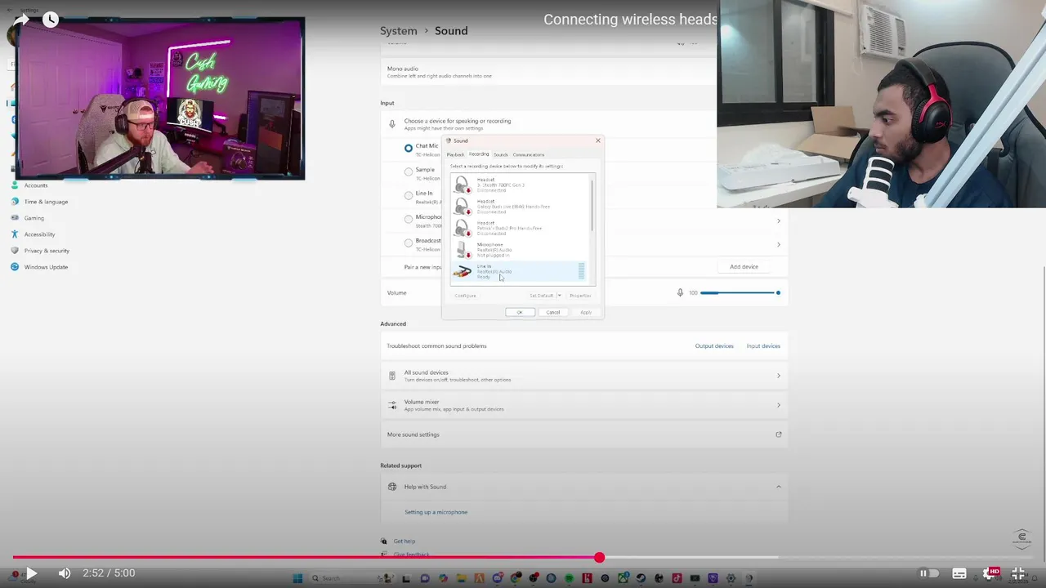
Task: Open the Sounds tab
Action: [x=501, y=154]
